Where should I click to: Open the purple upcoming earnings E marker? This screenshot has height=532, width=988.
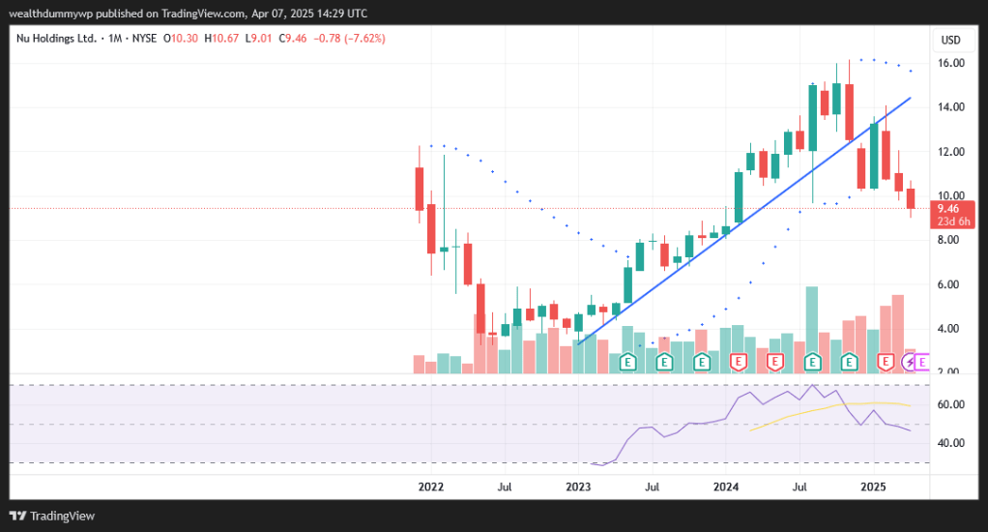point(920,363)
